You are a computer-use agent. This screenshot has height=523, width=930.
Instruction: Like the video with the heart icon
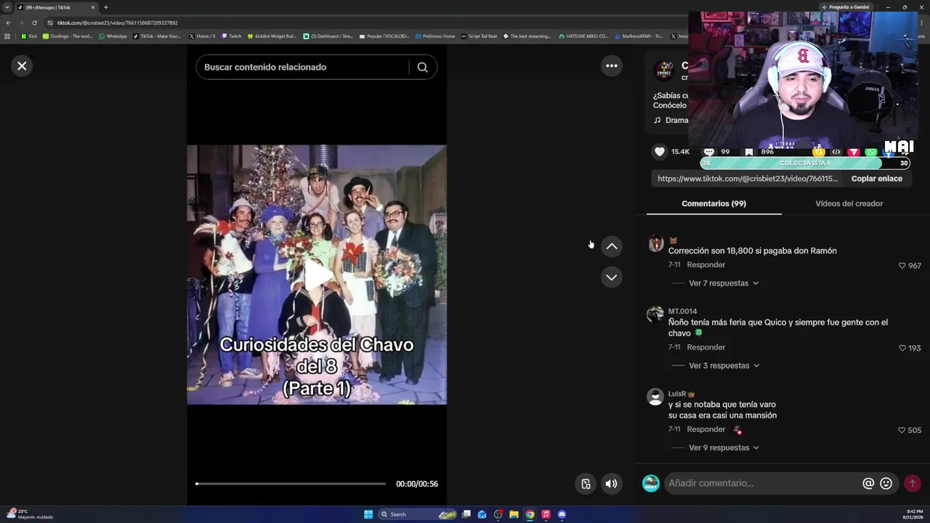tap(660, 152)
